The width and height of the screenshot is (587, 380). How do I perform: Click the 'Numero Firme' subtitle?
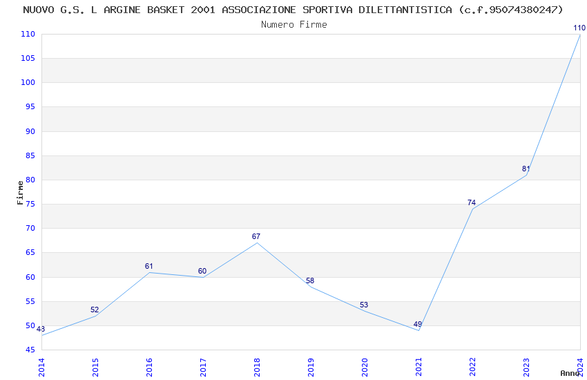(x=294, y=25)
